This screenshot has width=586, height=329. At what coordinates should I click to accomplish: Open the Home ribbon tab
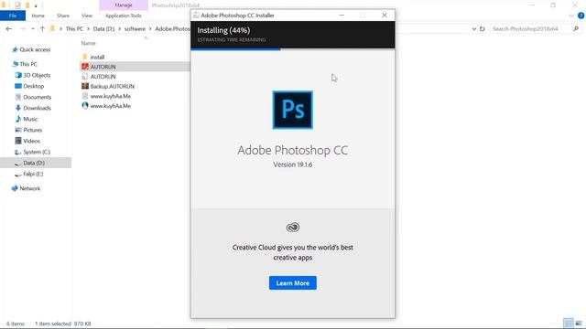click(38, 16)
